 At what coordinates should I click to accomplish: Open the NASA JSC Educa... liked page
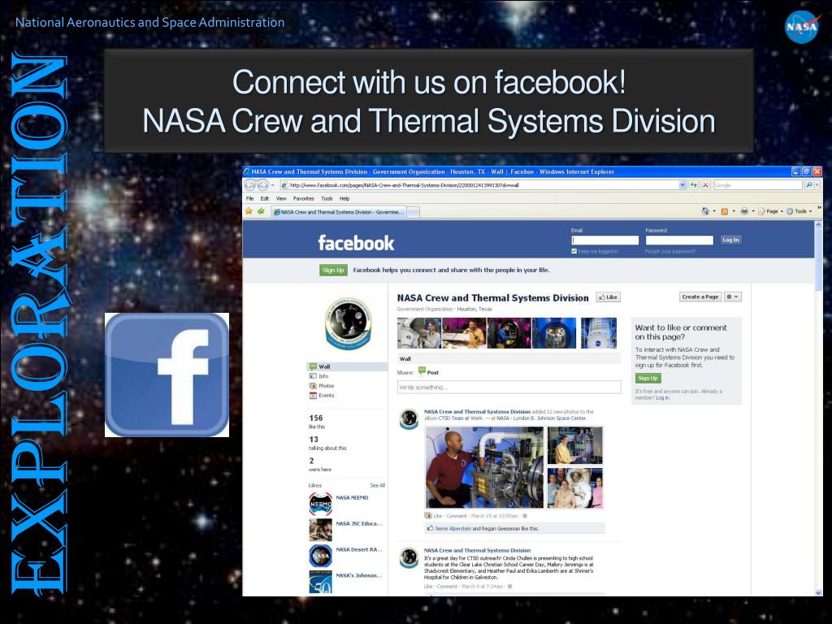click(358, 524)
